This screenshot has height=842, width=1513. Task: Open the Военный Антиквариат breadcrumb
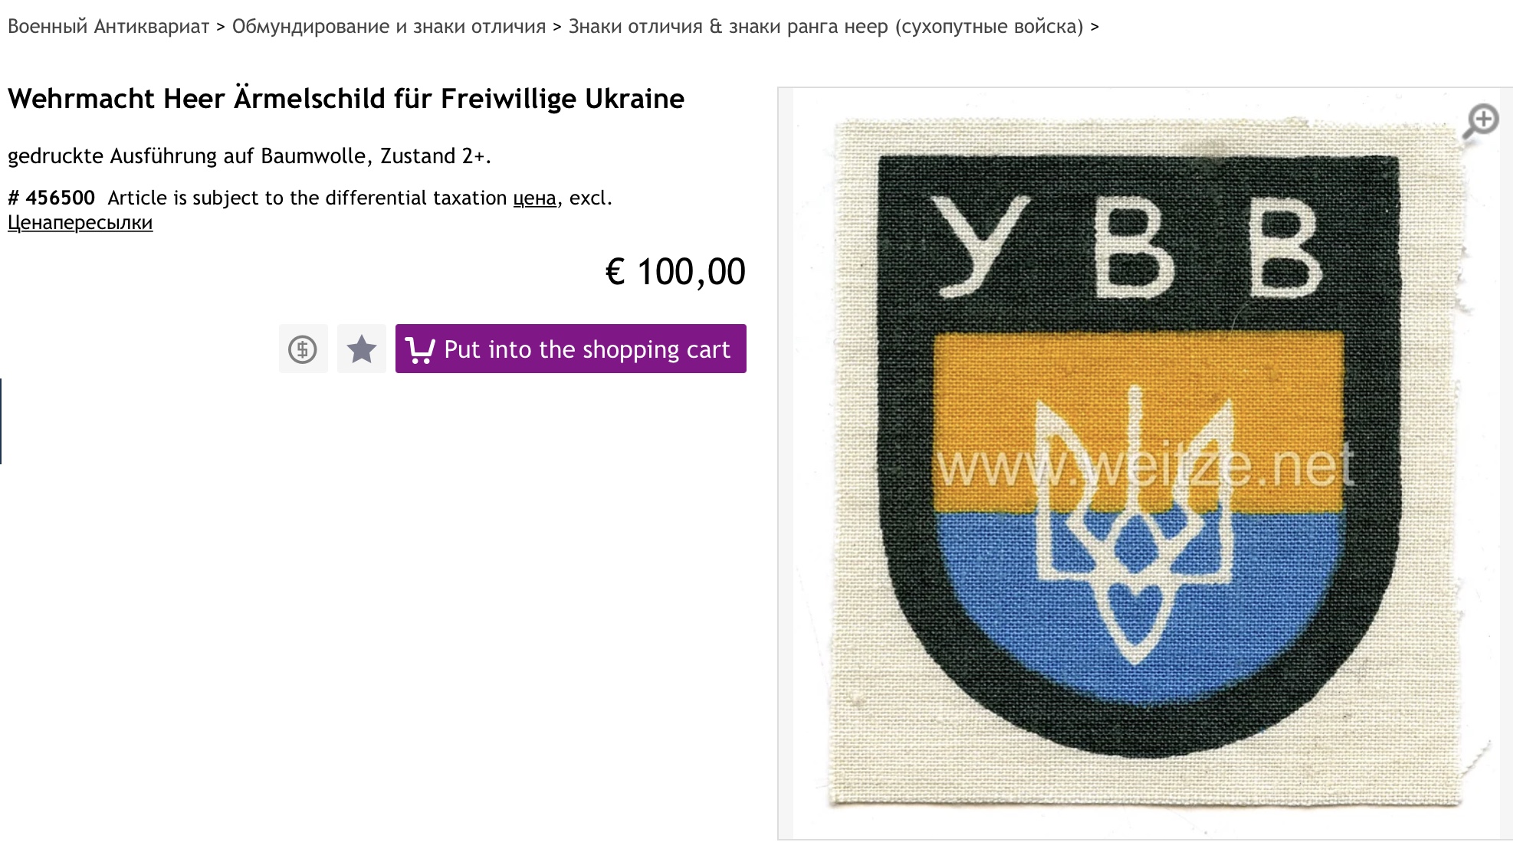click(108, 27)
